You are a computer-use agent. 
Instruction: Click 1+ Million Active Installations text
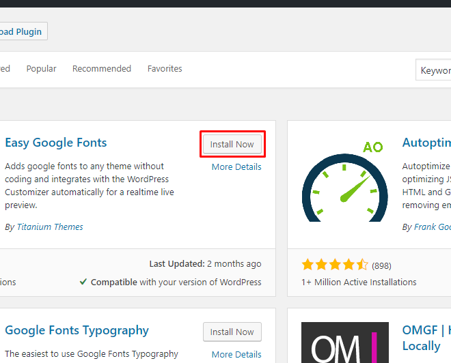point(359,282)
